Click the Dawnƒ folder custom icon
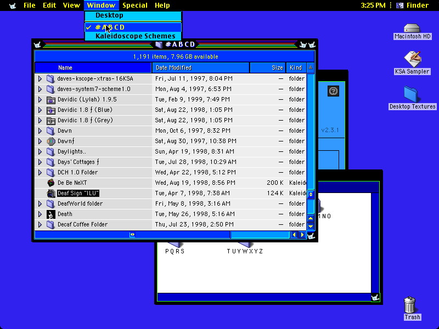 tap(50, 141)
